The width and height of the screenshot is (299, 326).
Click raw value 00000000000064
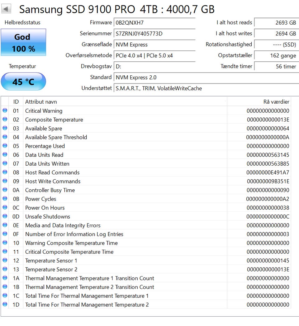point(268,129)
